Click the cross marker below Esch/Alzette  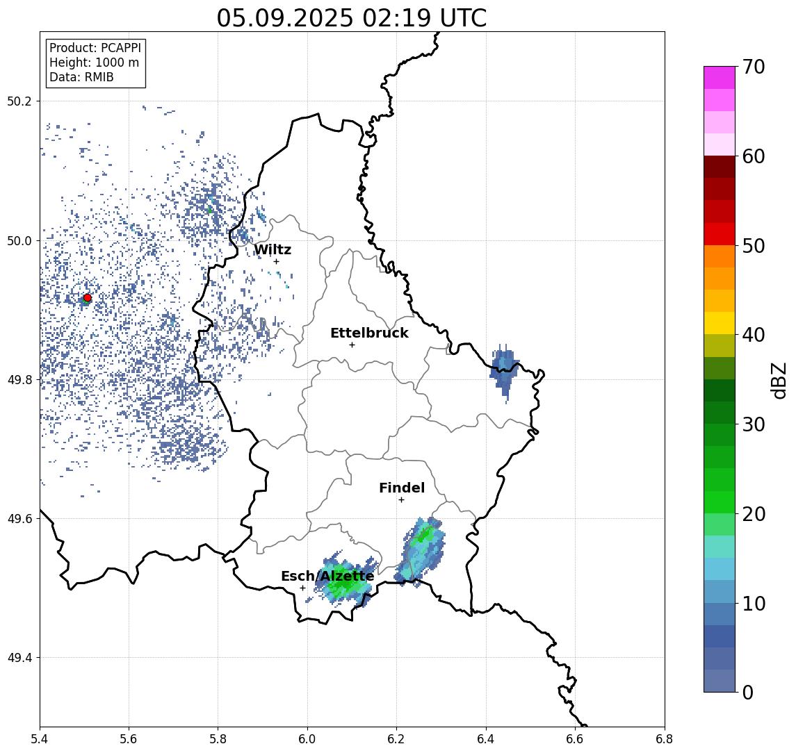(302, 588)
